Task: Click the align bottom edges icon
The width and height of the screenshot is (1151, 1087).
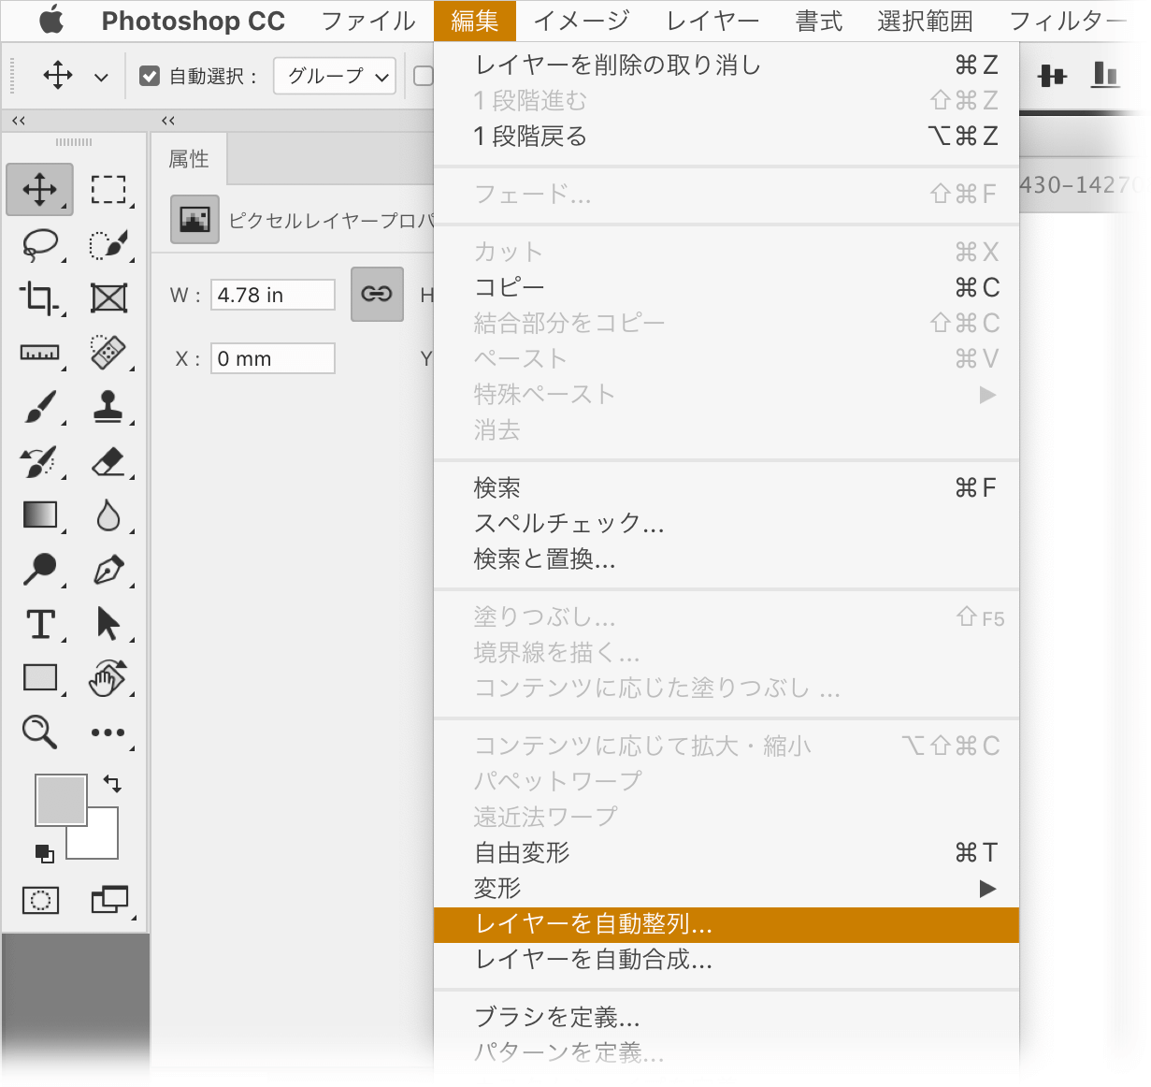Action: (x=1105, y=75)
